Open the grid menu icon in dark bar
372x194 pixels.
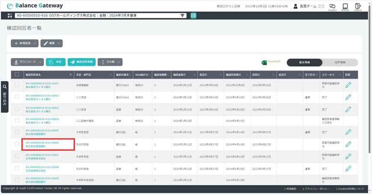click(10, 16)
